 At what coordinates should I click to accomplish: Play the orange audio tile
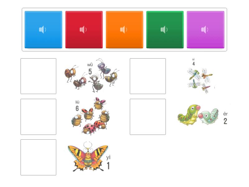tap(125, 30)
